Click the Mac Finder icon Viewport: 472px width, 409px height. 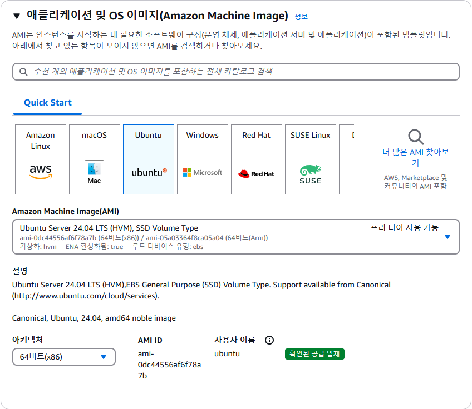pyautogui.click(x=94, y=173)
